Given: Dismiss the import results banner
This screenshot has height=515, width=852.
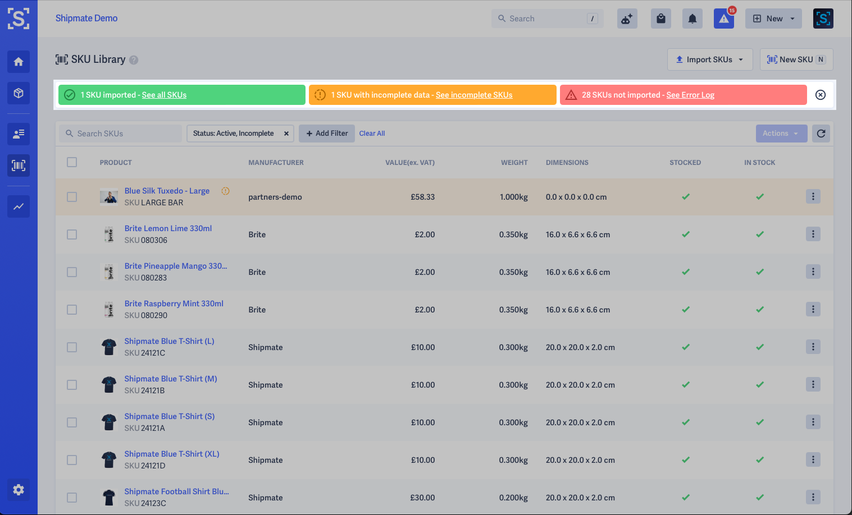Looking at the screenshot, I should tap(821, 95).
